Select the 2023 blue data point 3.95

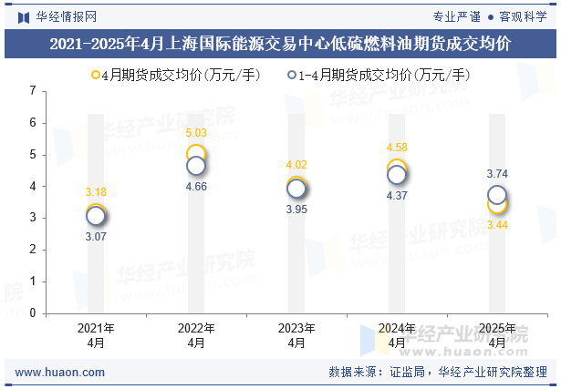coord(296,189)
